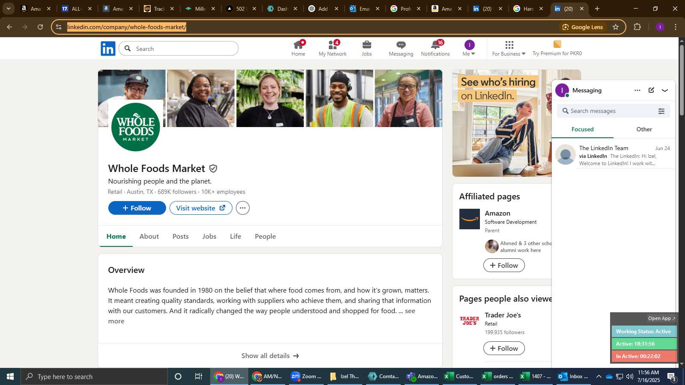View site information icon in address bar
The image size is (685, 385).
click(x=59, y=27)
